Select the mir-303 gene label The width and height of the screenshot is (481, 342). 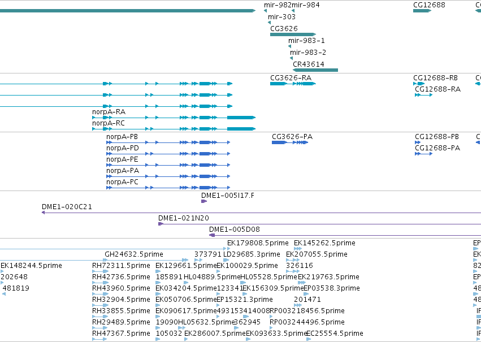click(281, 17)
